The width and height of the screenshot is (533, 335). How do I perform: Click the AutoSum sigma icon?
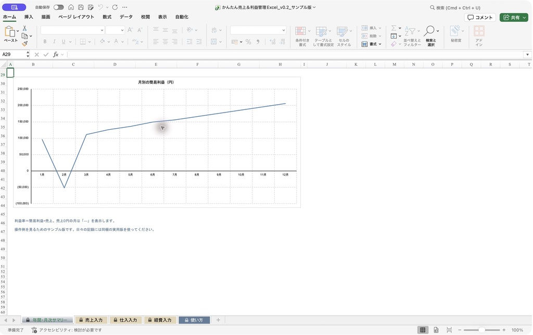[x=394, y=28]
